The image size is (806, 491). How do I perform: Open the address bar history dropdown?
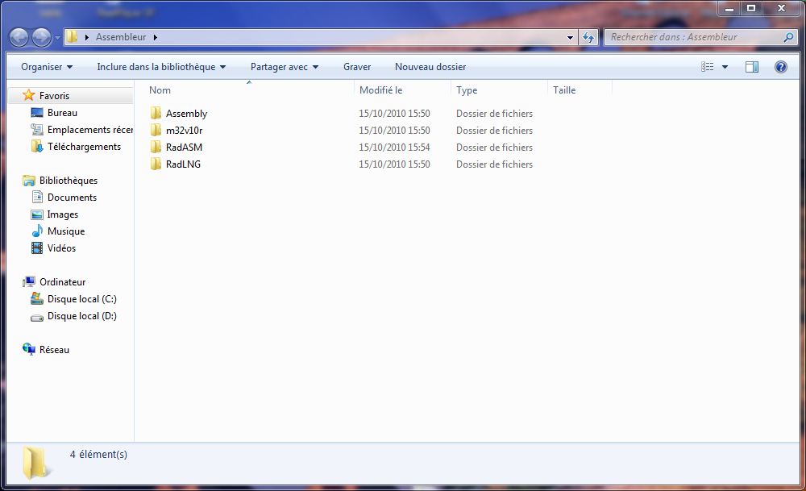pos(570,37)
